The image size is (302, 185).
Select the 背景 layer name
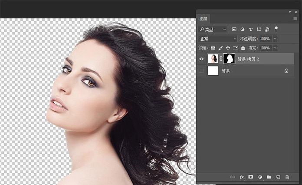226,71
